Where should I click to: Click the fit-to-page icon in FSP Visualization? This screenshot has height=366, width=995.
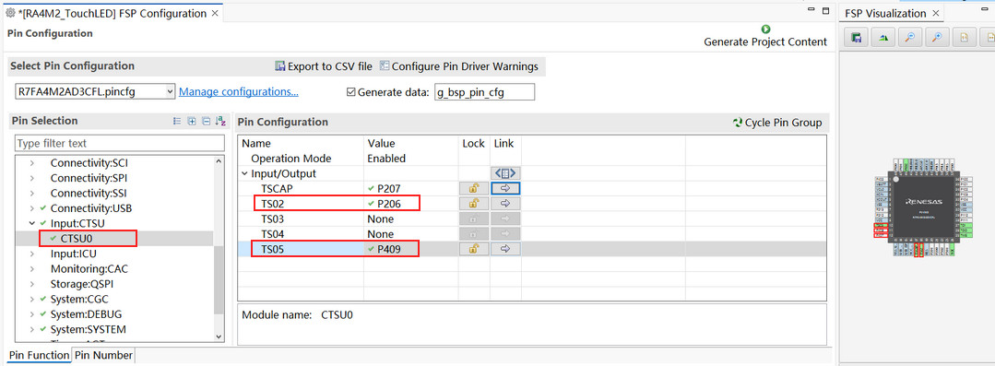point(964,38)
